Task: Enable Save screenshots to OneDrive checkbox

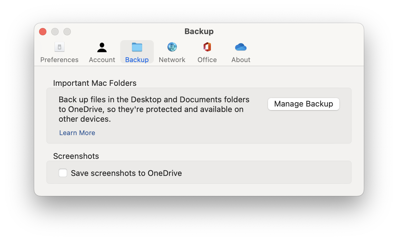Action: point(63,173)
